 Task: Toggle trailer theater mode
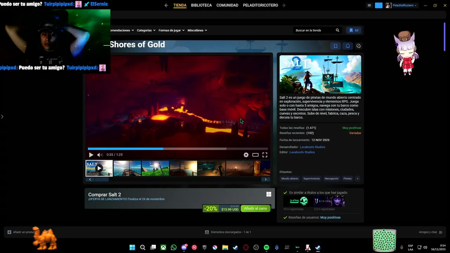[256, 155]
